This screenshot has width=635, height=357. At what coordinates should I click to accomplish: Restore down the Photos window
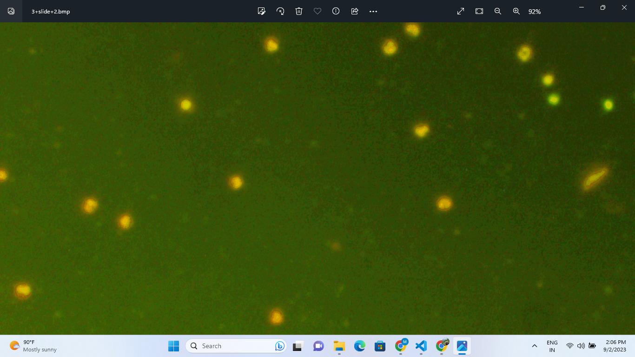coord(603,7)
